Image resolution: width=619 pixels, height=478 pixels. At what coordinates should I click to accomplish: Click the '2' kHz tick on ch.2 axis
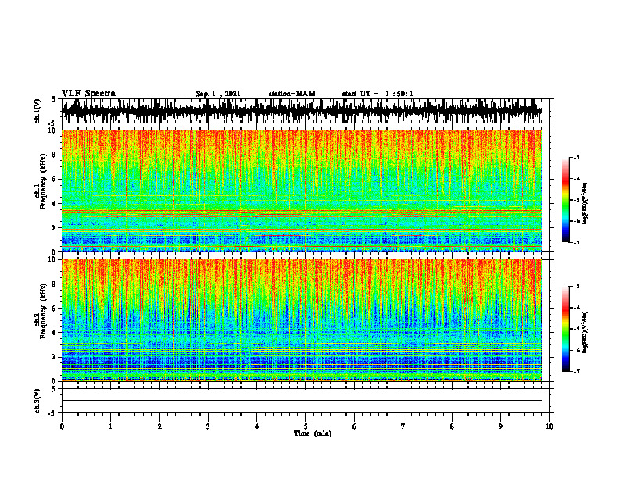55,357
